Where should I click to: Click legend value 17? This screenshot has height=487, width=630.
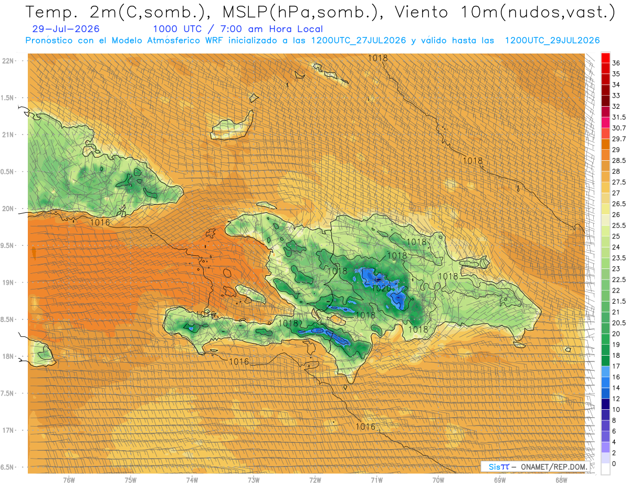coord(616,366)
